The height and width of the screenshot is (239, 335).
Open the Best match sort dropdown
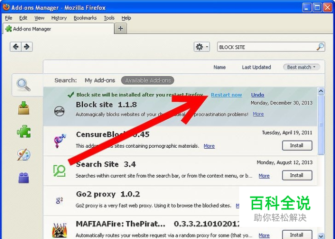[x=301, y=67]
